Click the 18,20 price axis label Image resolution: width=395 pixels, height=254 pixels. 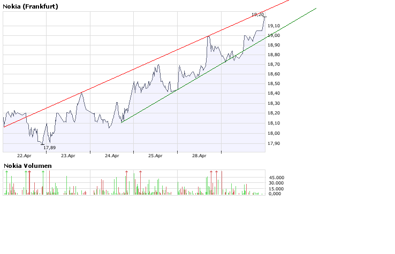(274, 113)
